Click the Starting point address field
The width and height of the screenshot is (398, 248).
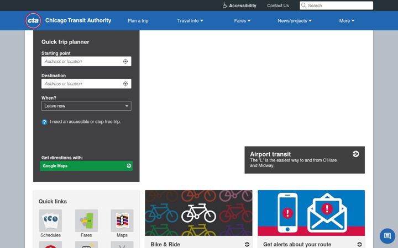point(86,61)
